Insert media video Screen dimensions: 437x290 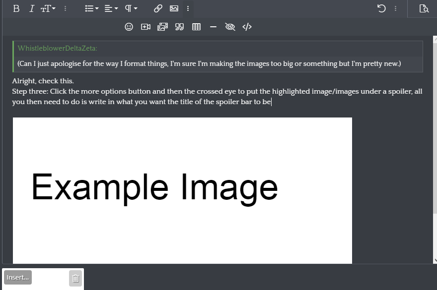coord(146,27)
